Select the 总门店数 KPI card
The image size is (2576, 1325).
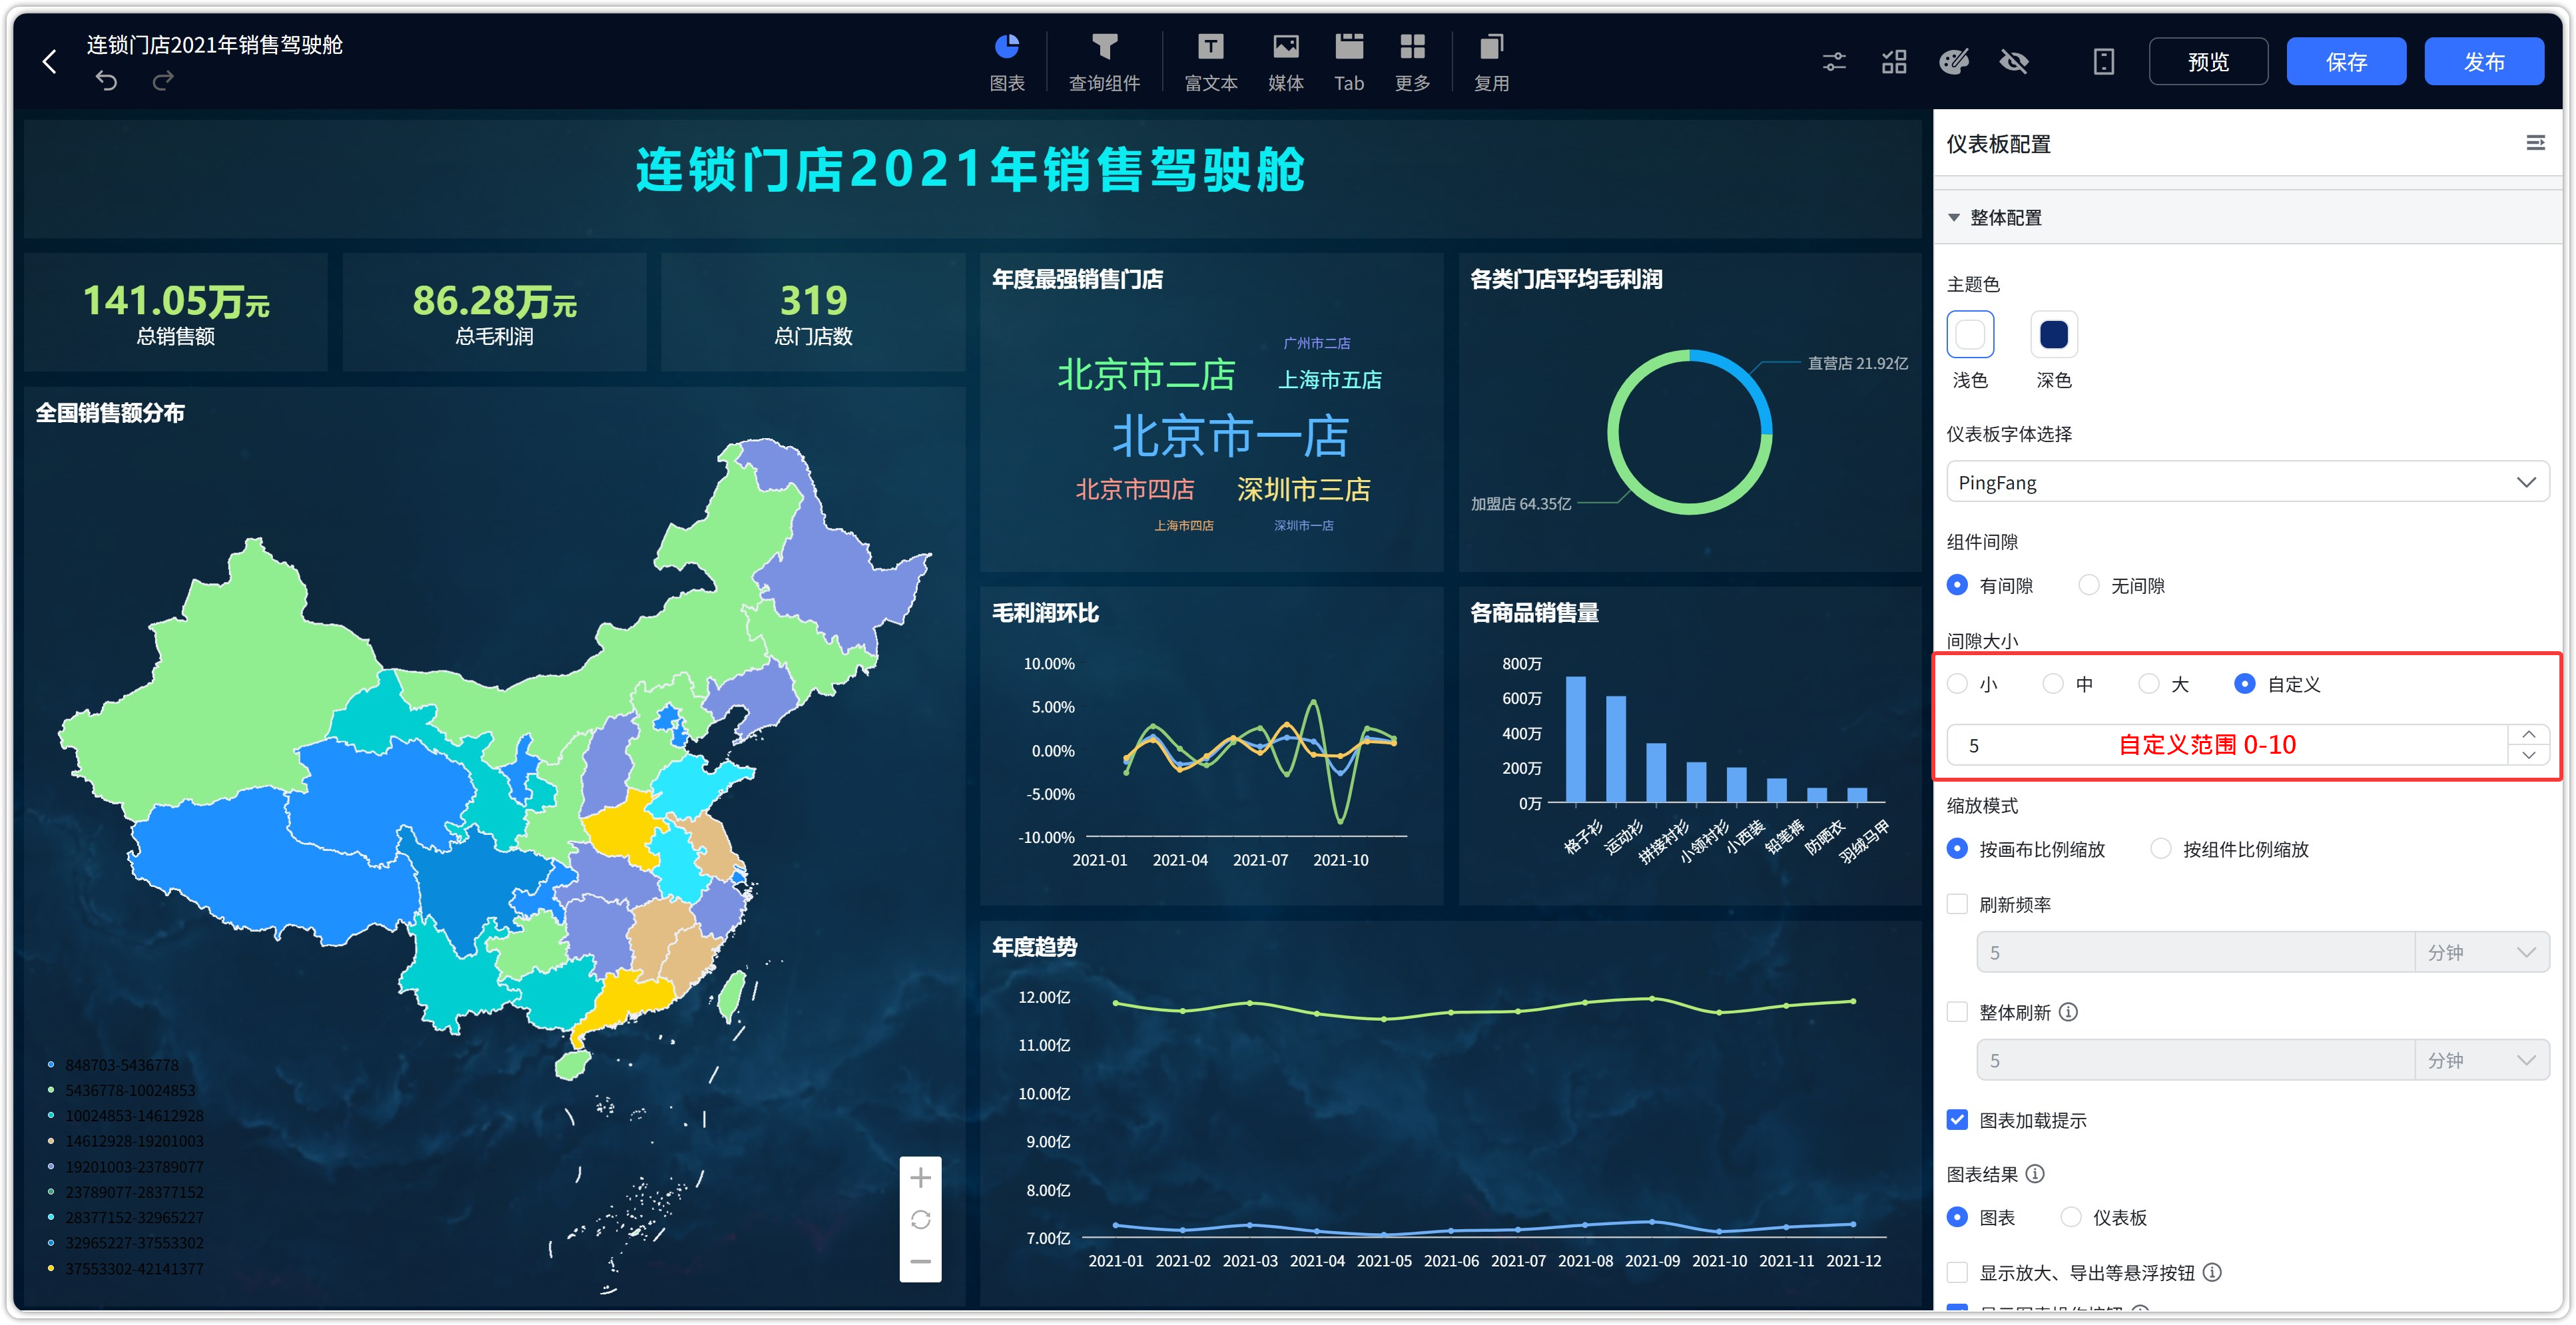click(x=813, y=312)
